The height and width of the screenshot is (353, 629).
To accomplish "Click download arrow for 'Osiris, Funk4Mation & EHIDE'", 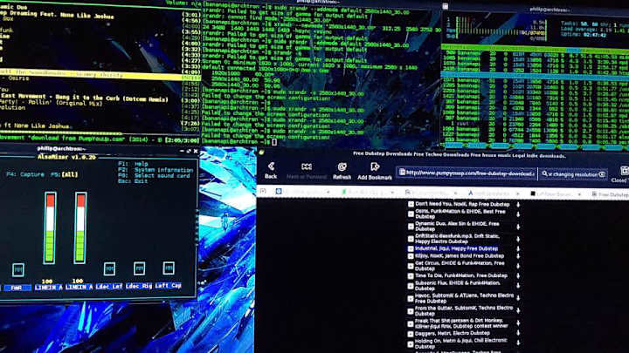I will (x=518, y=214).
